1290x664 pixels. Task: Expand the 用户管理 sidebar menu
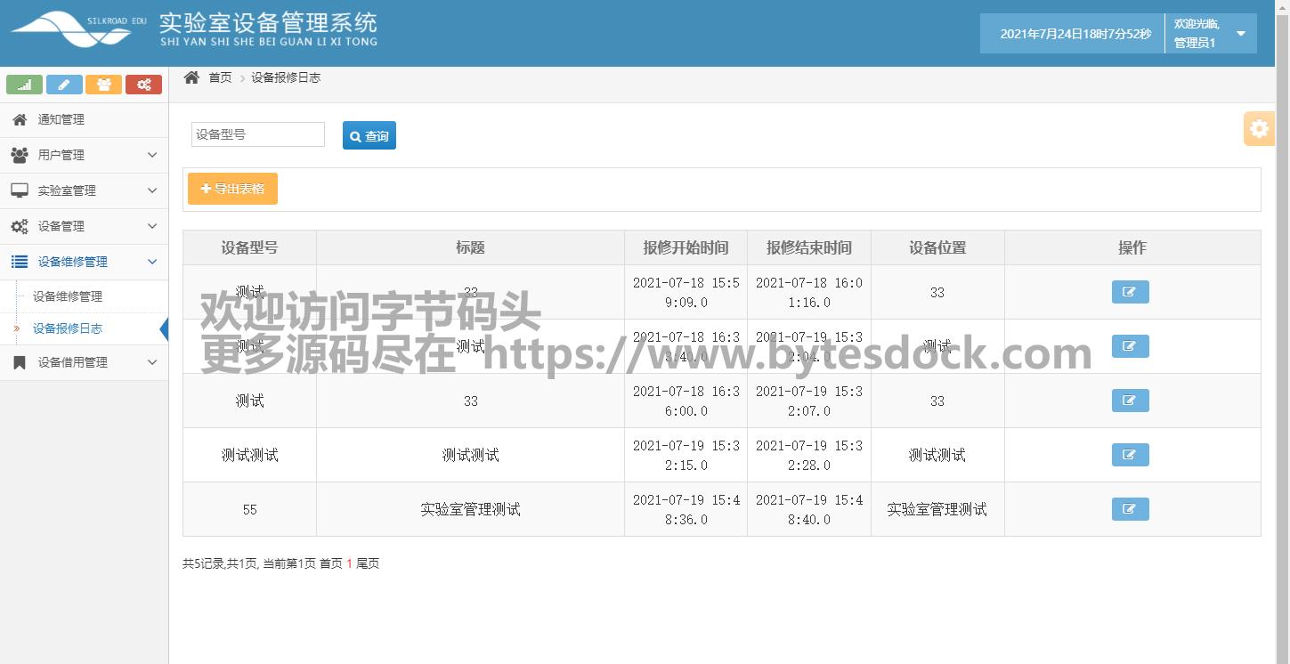tap(84, 155)
